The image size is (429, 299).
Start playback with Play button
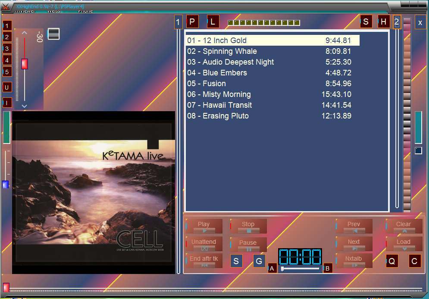point(204,226)
